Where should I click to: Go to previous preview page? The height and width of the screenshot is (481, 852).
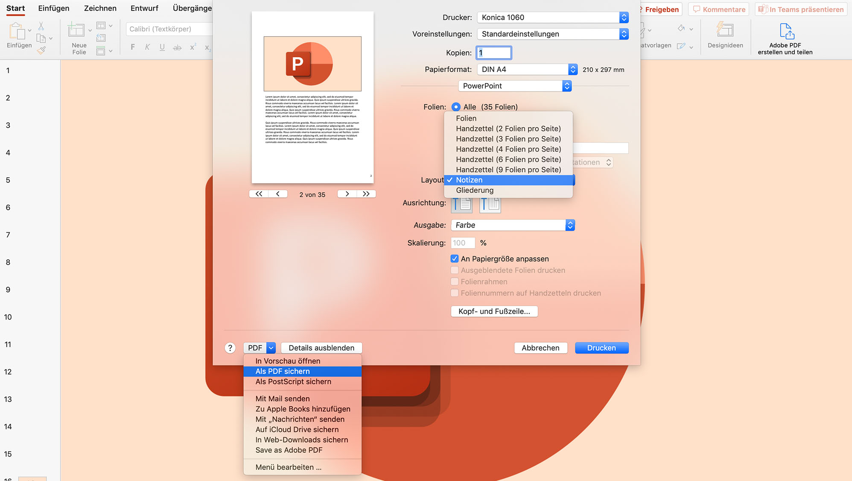pos(278,194)
